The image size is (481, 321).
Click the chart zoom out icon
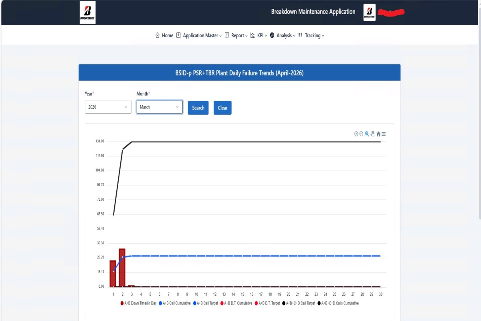click(x=361, y=134)
